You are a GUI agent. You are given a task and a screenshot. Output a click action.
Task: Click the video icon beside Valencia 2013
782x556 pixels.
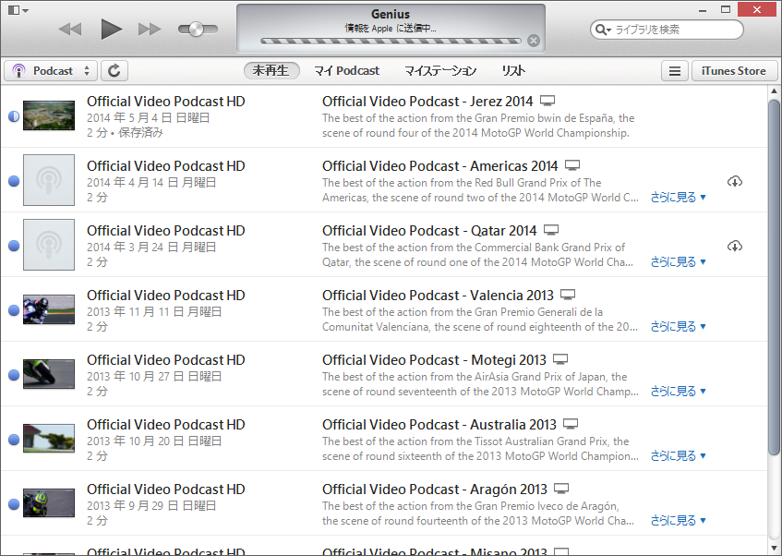[x=568, y=295]
